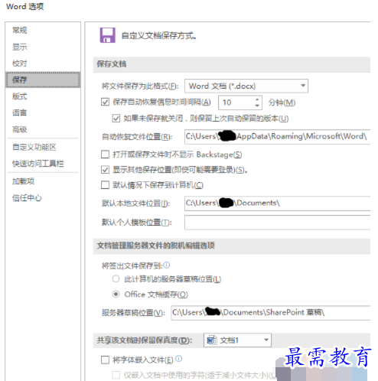Click the 保存文档 section heading
The height and width of the screenshot is (381, 378).
click(x=112, y=64)
